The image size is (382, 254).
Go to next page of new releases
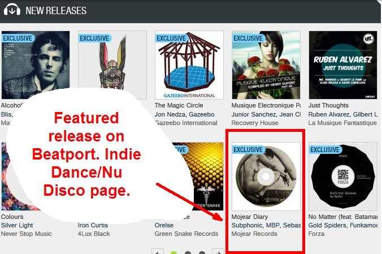218,251
